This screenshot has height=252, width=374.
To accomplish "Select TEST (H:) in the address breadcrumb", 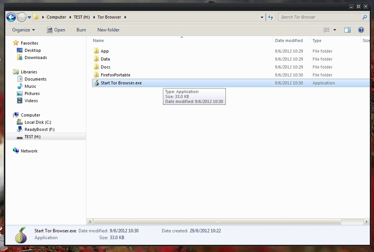I will tap(81, 17).
